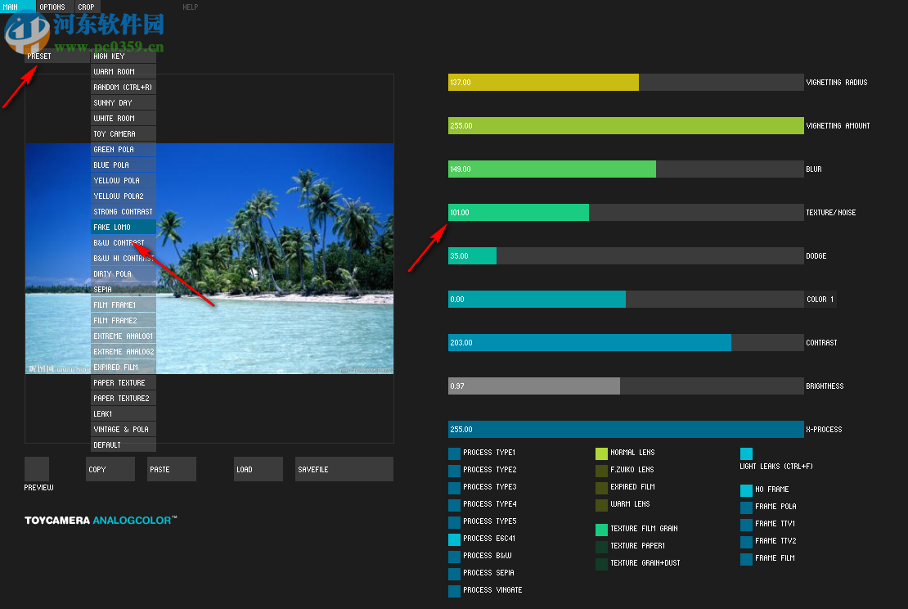Adjust the X-PROCESS slider
This screenshot has width=908, height=609.
click(x=626, y=430)
